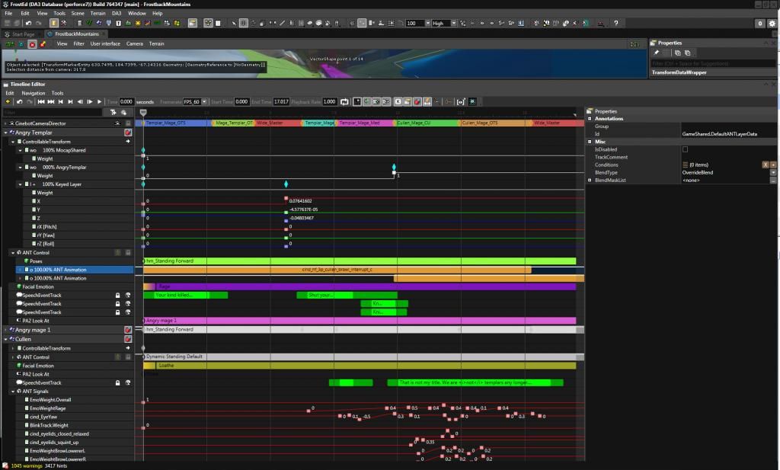Jump to the timeline start
Screen dimensions: 780x470
point(41,101)
